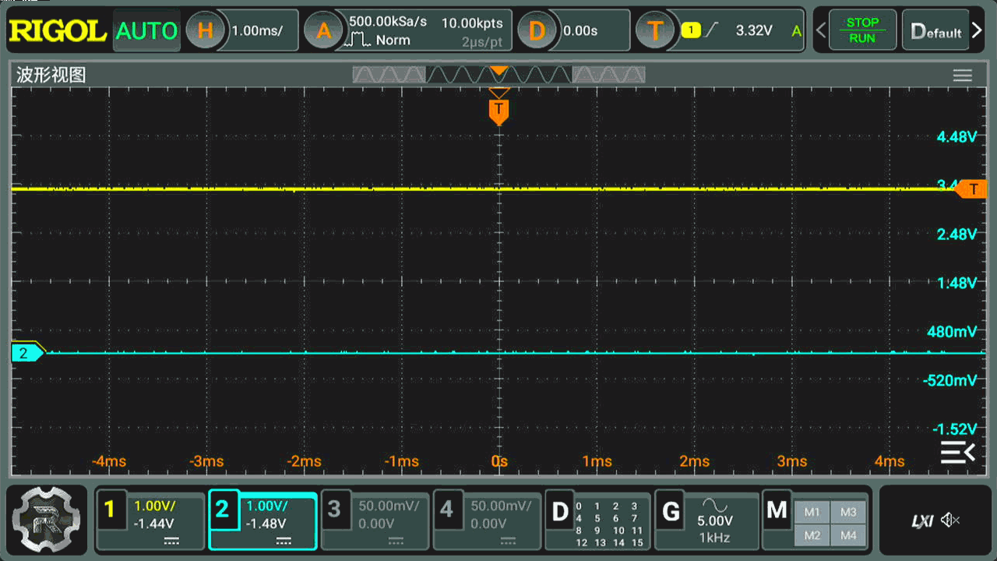Select math channel M1
The width and height of the screenshot is (997, 561).
[x=812, y=512]
